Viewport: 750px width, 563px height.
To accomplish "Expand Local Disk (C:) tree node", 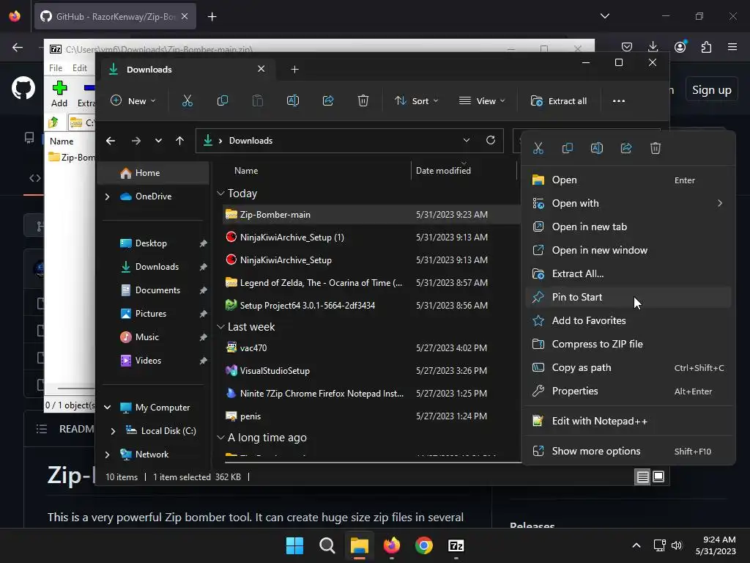I will click(x=113, y=431).
